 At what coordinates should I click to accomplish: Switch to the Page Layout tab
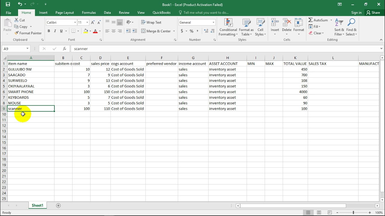point(65,13)
